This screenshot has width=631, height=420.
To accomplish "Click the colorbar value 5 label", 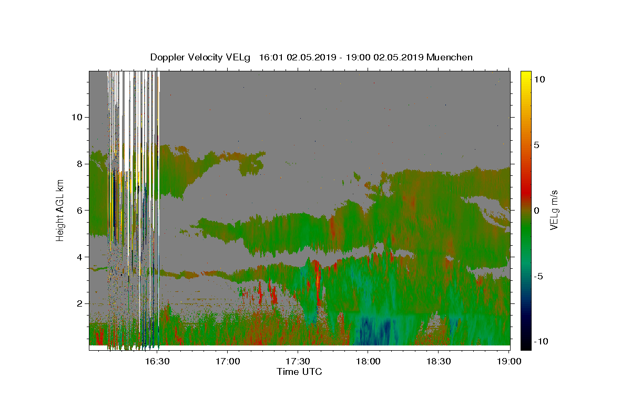I will (x=536, y=144).
